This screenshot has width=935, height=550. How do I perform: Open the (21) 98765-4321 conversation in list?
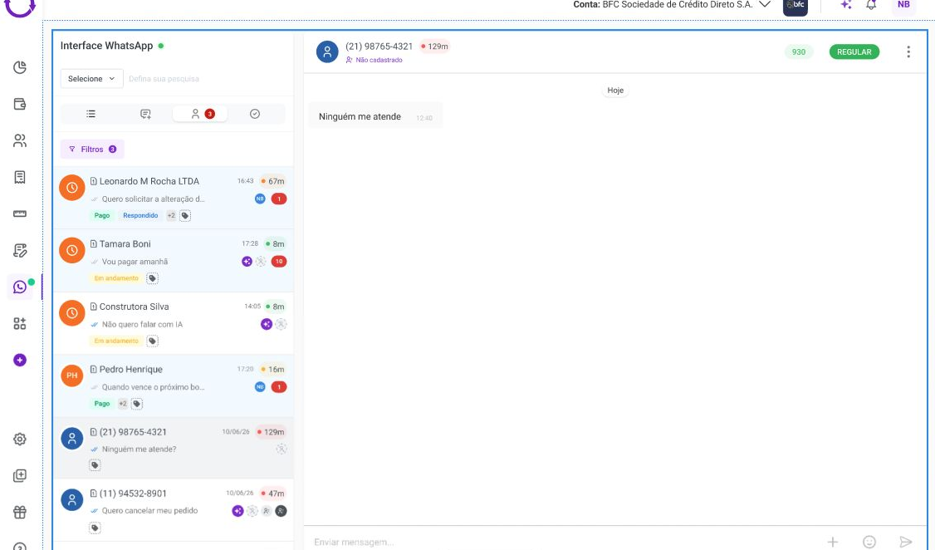(x=173, y=448)
